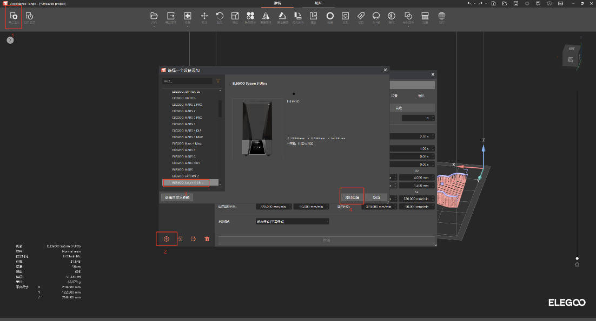This screenshot has height=321, width=596.
Task: Open dropdown arrow under the open folder icon
Action: (x=154, y=26)
